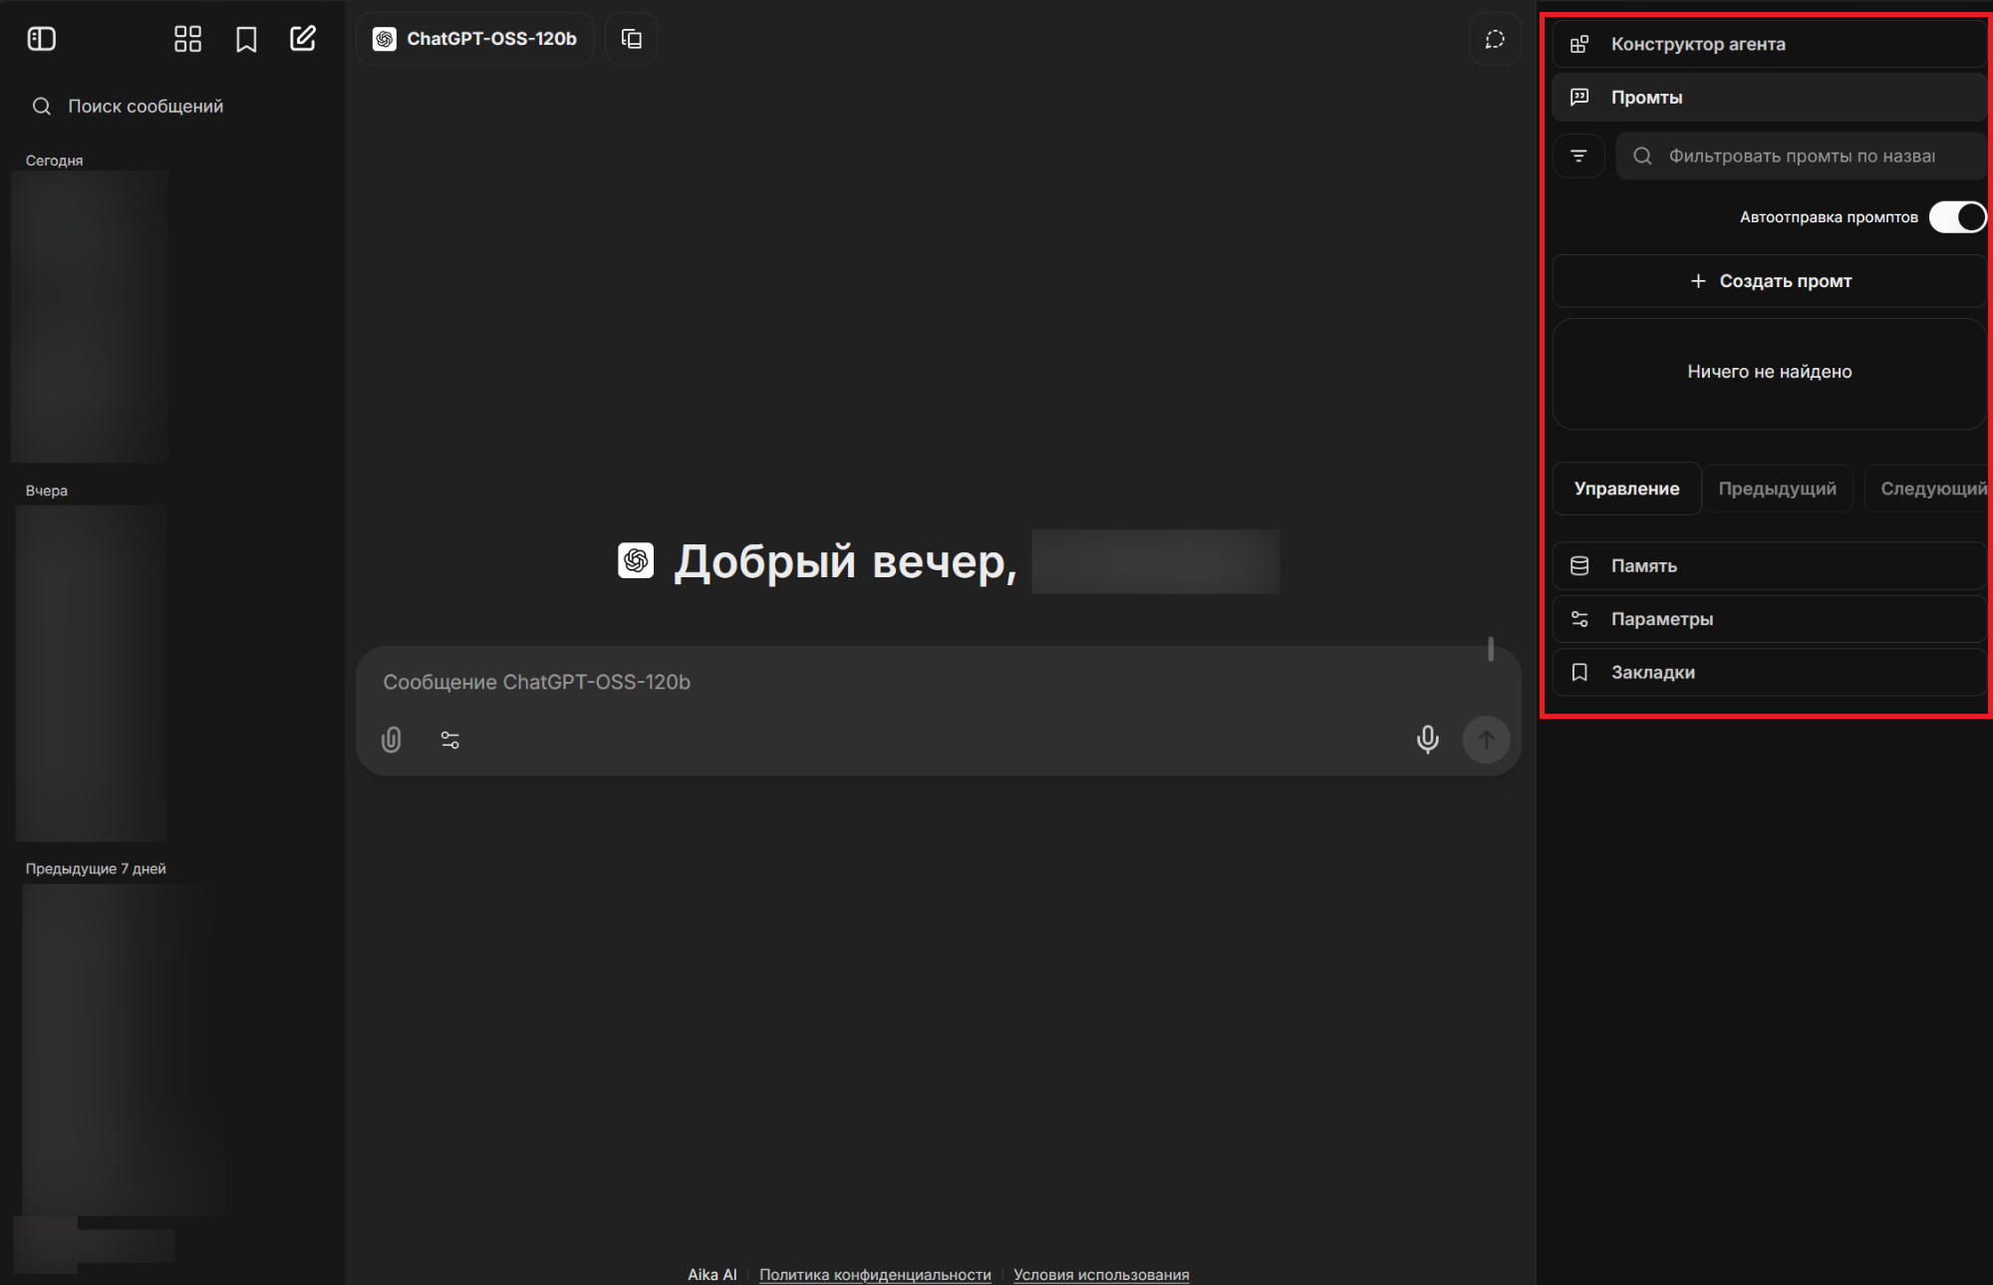Click the Поиск сообщений search field

145,105
